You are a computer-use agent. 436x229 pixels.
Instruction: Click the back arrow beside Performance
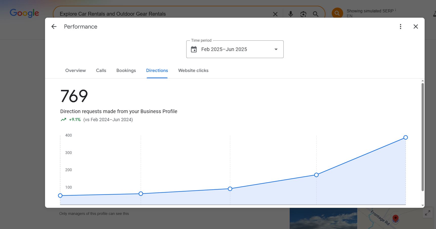click(54, 27)
